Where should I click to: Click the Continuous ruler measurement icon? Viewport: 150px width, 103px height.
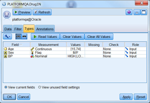[32, 49]
